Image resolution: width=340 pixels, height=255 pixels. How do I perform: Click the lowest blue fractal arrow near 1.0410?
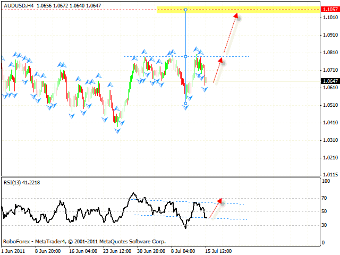(x=118, y=130)
